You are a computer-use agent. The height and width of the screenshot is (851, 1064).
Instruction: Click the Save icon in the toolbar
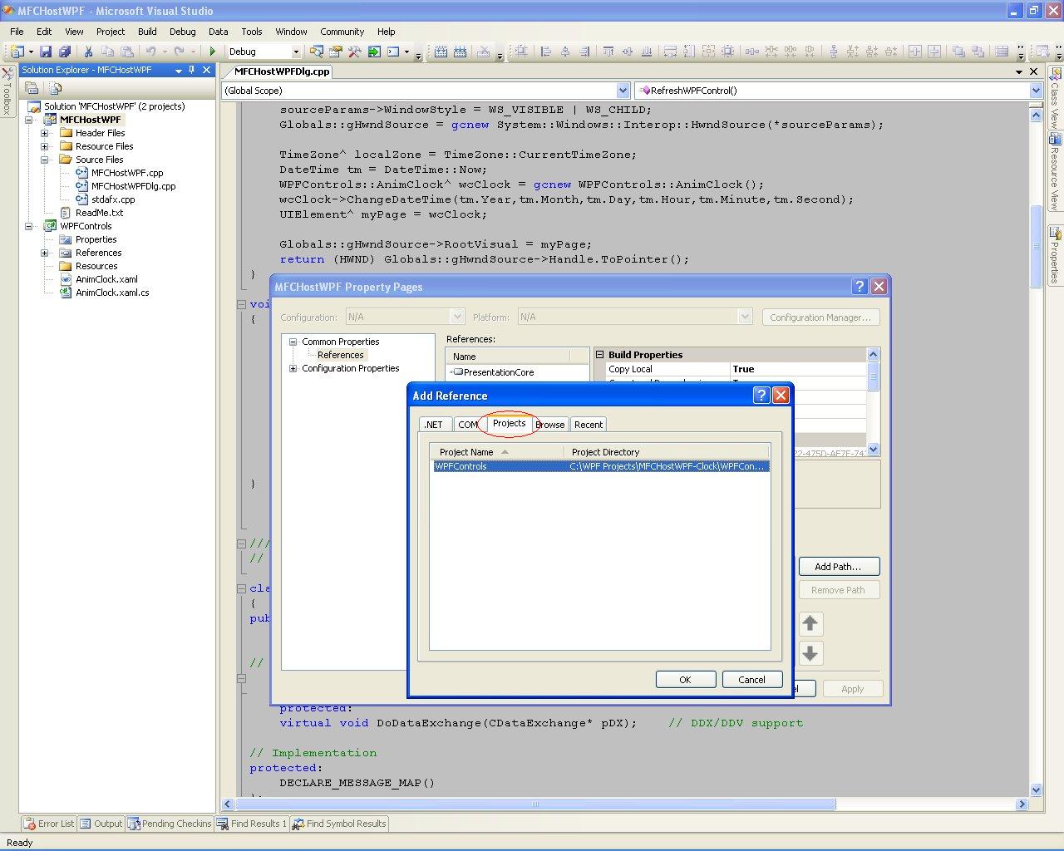[46, 52]
